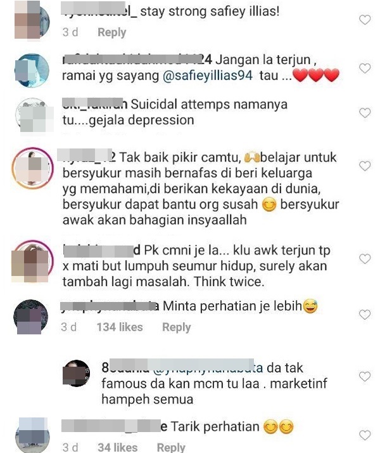This screenshot has width=392, height=453.
Task: Open avatar story beside 'Pk cmni je la'
Action: tap(32, 261)
